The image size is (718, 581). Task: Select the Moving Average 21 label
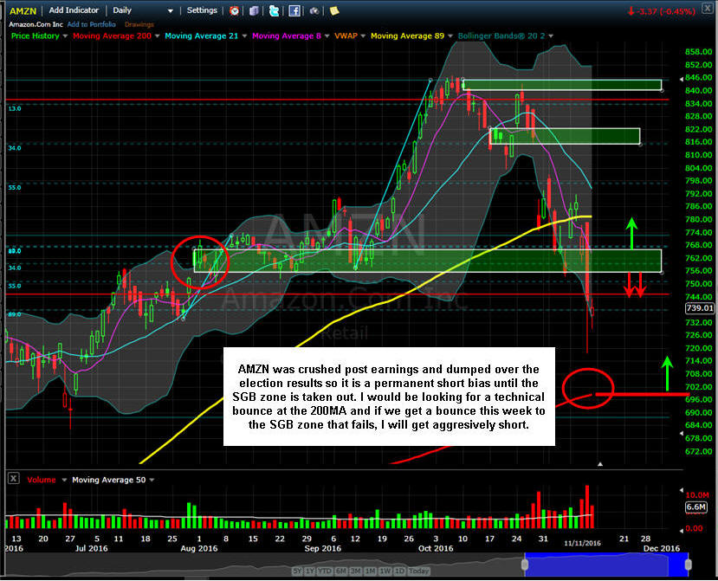tap(202, 36)
